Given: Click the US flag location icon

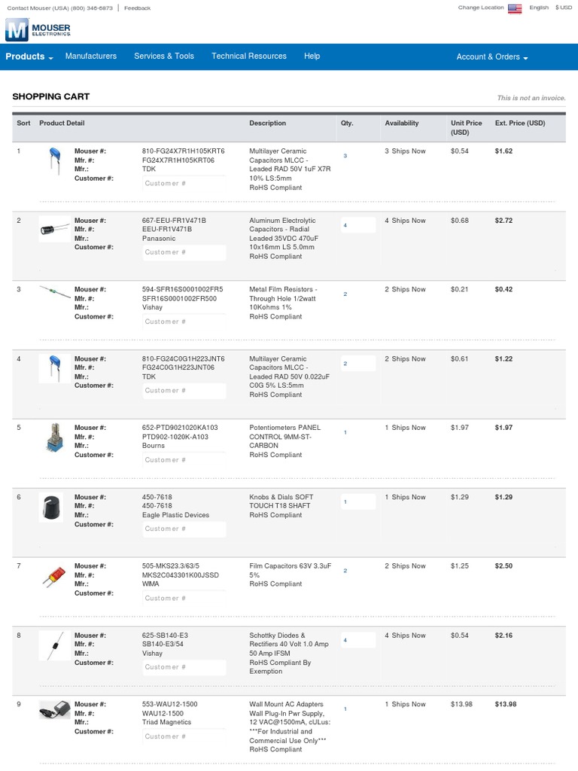Looking at the screenshot, I should click(x=515, y=8).
